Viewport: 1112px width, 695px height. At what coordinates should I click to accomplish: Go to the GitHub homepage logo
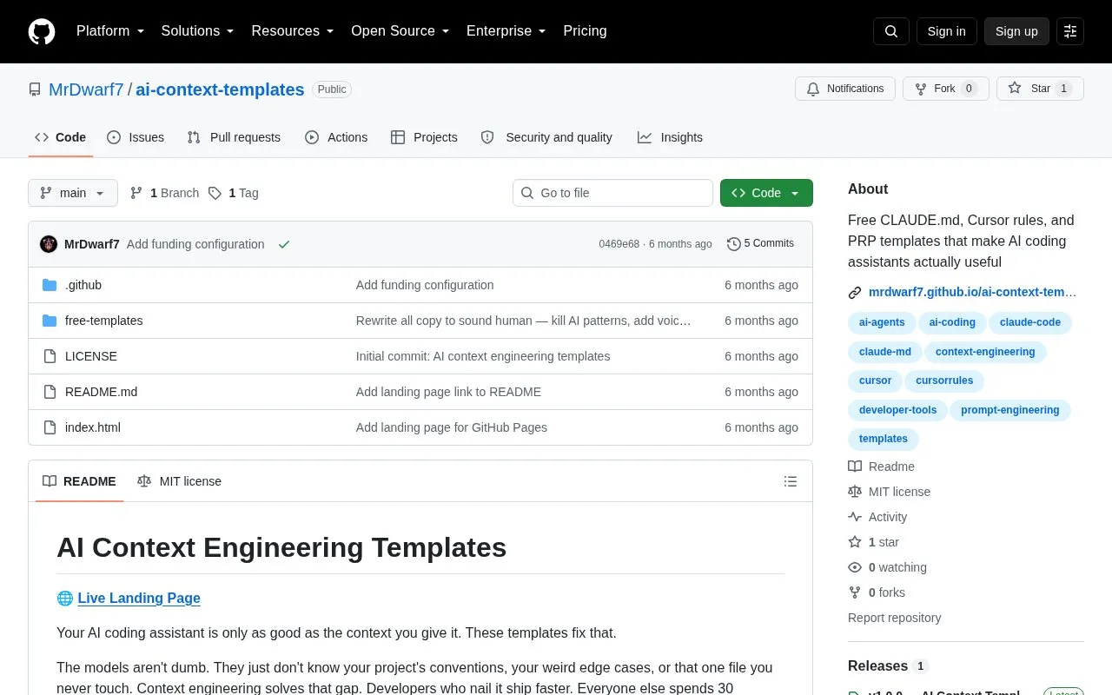coord(42,31)
